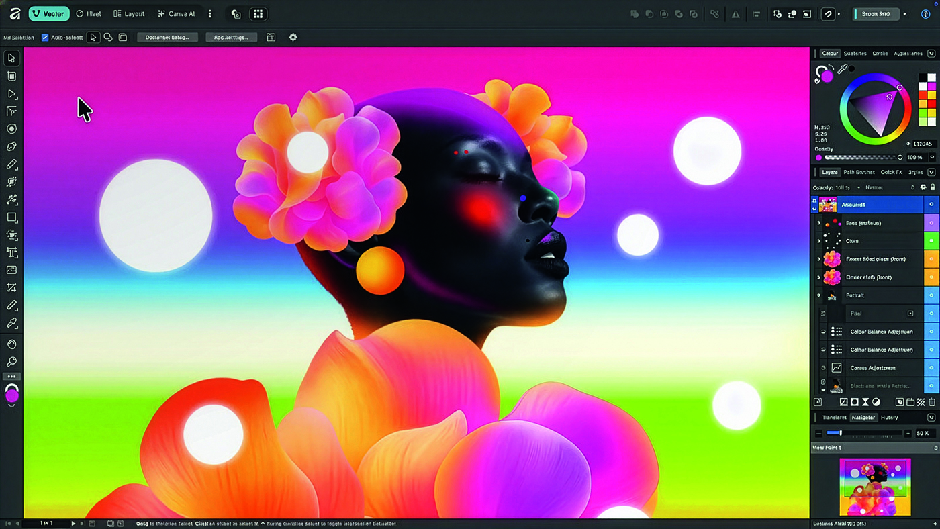Screen dimensions: 940x529
Task: Expand the Stars layer group
Action: [x=818, y=241]
